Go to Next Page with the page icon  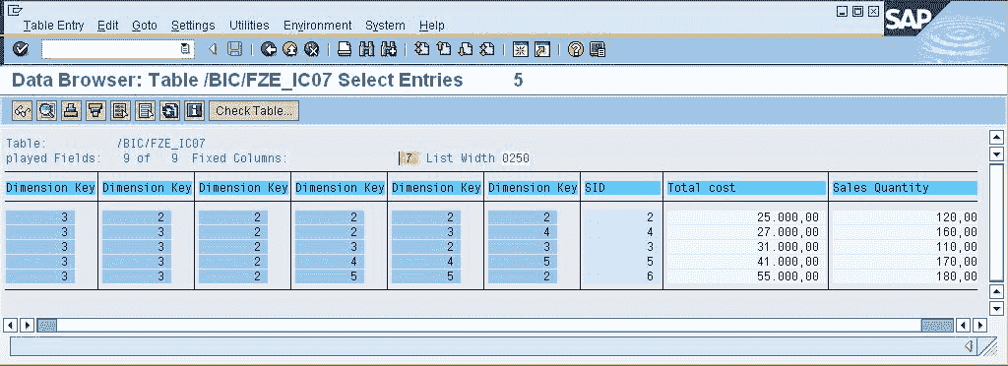click(466, 49)
